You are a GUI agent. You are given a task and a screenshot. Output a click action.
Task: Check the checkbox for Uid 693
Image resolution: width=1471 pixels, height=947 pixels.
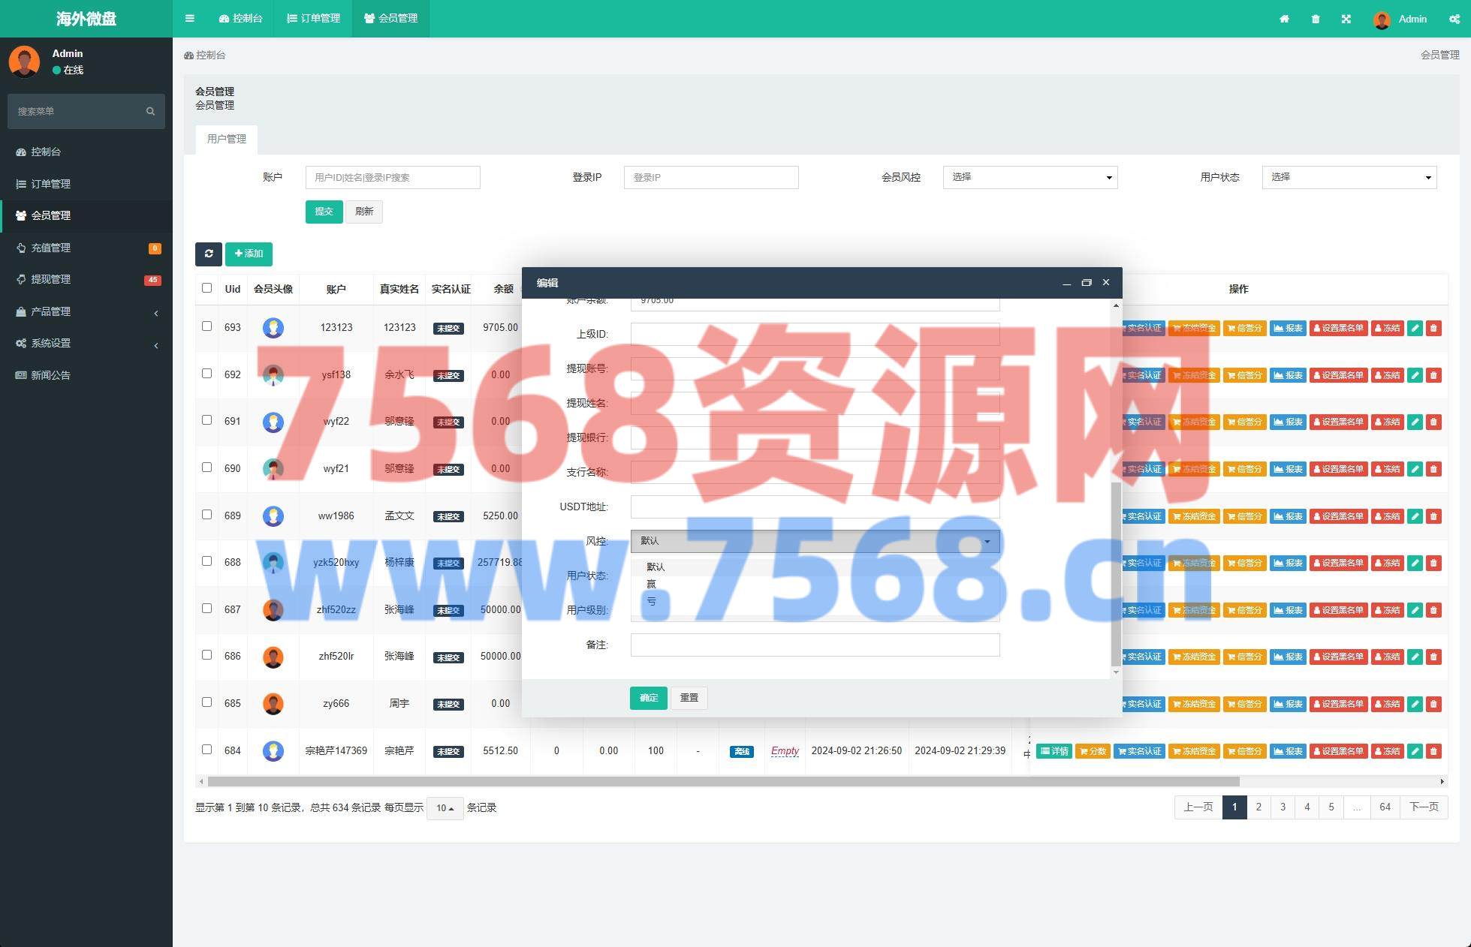pos(206,326)
